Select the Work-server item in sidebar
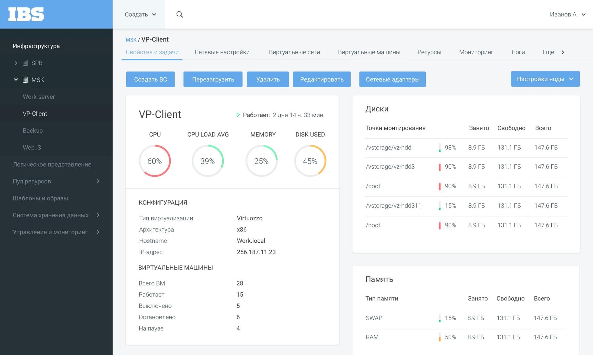Viewport: 593px width, 355px height. point(39,97)
